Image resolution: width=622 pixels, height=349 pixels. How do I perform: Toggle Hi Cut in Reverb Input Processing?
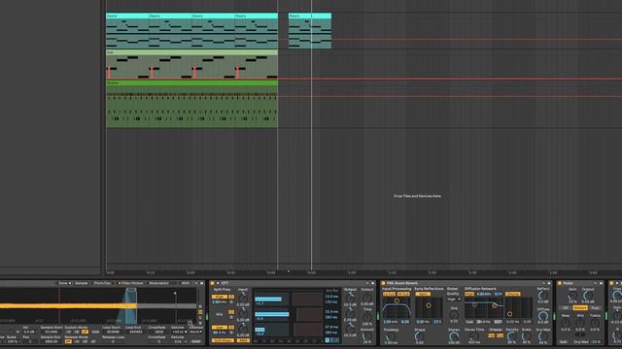coord(403,294)
